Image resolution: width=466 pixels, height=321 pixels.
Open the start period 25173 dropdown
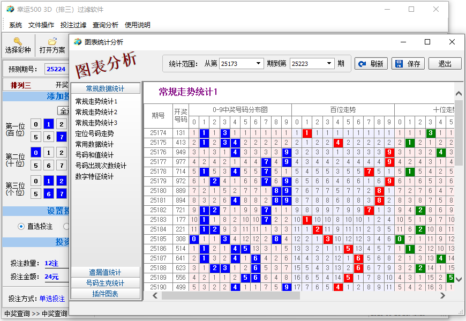coord(259,63)
